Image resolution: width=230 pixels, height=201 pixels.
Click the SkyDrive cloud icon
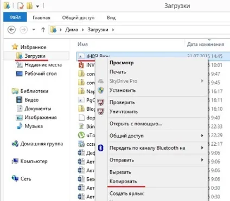(x=101, y=81)
